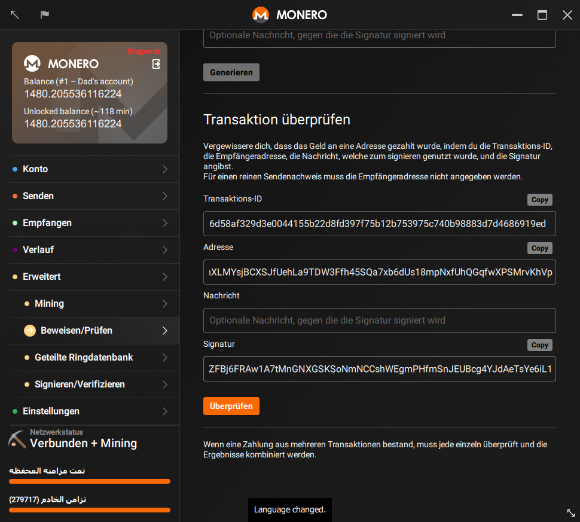580x522 pixels.
Task: Click the Stagenet label on wallet card
Action: 144,51
